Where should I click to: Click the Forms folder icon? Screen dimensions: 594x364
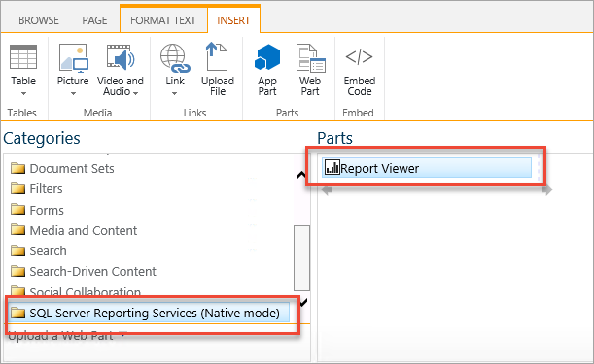pyautogui.click(x=17, y=209)
